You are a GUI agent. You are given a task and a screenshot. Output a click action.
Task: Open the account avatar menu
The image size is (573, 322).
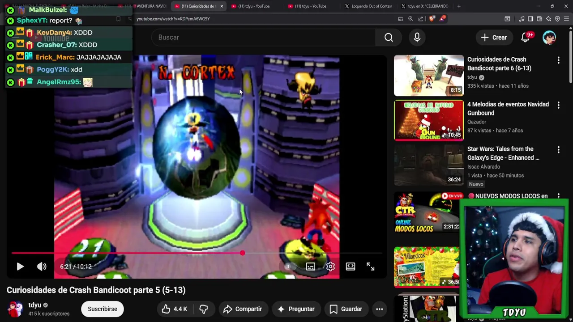tap(549, 38)
